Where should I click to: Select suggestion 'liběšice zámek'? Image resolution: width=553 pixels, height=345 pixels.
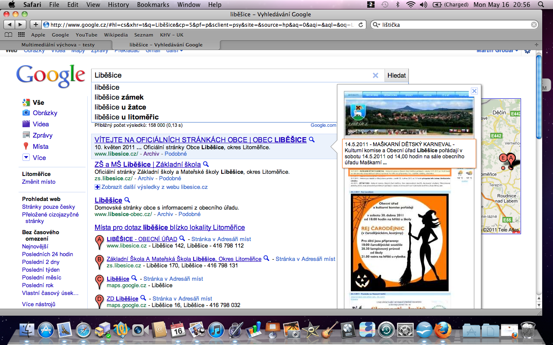[119, 97]
